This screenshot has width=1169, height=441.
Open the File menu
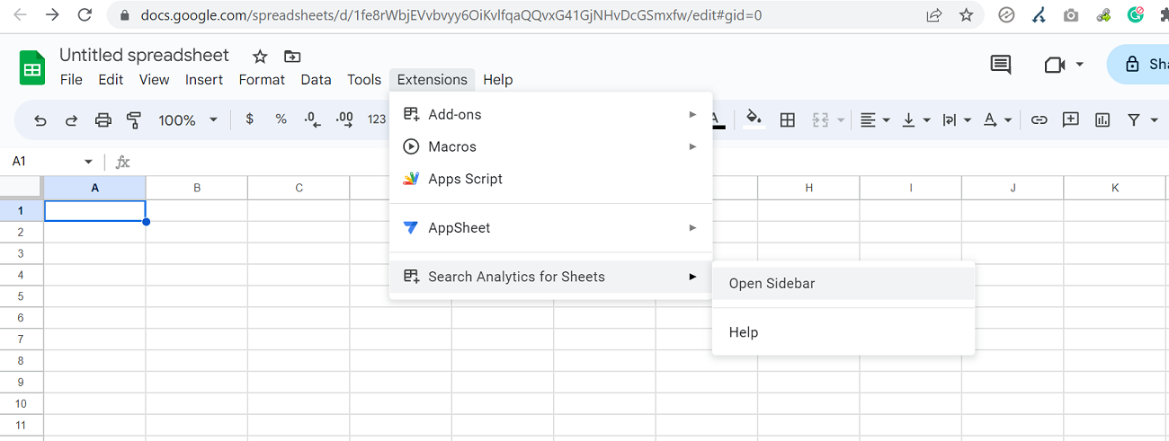coord(71,79)
